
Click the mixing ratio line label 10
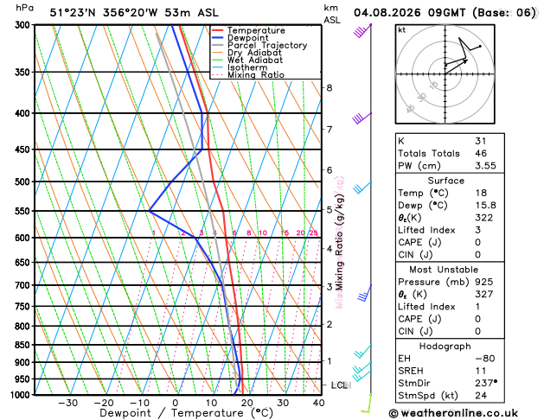[263, 232]
